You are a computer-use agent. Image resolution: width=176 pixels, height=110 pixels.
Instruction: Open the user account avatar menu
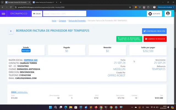click(x=168, y=13)
